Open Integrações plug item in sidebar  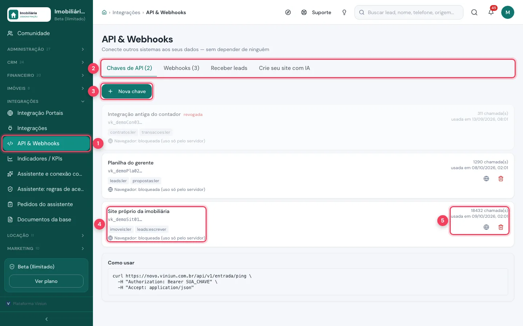46,128
